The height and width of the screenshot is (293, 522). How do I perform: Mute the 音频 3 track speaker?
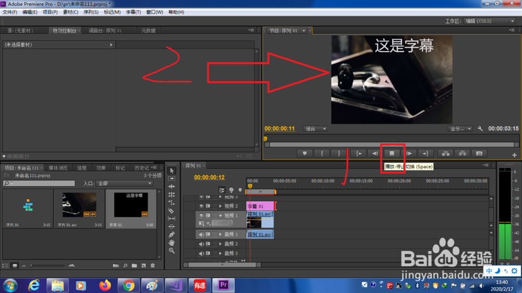pos(201,253)
